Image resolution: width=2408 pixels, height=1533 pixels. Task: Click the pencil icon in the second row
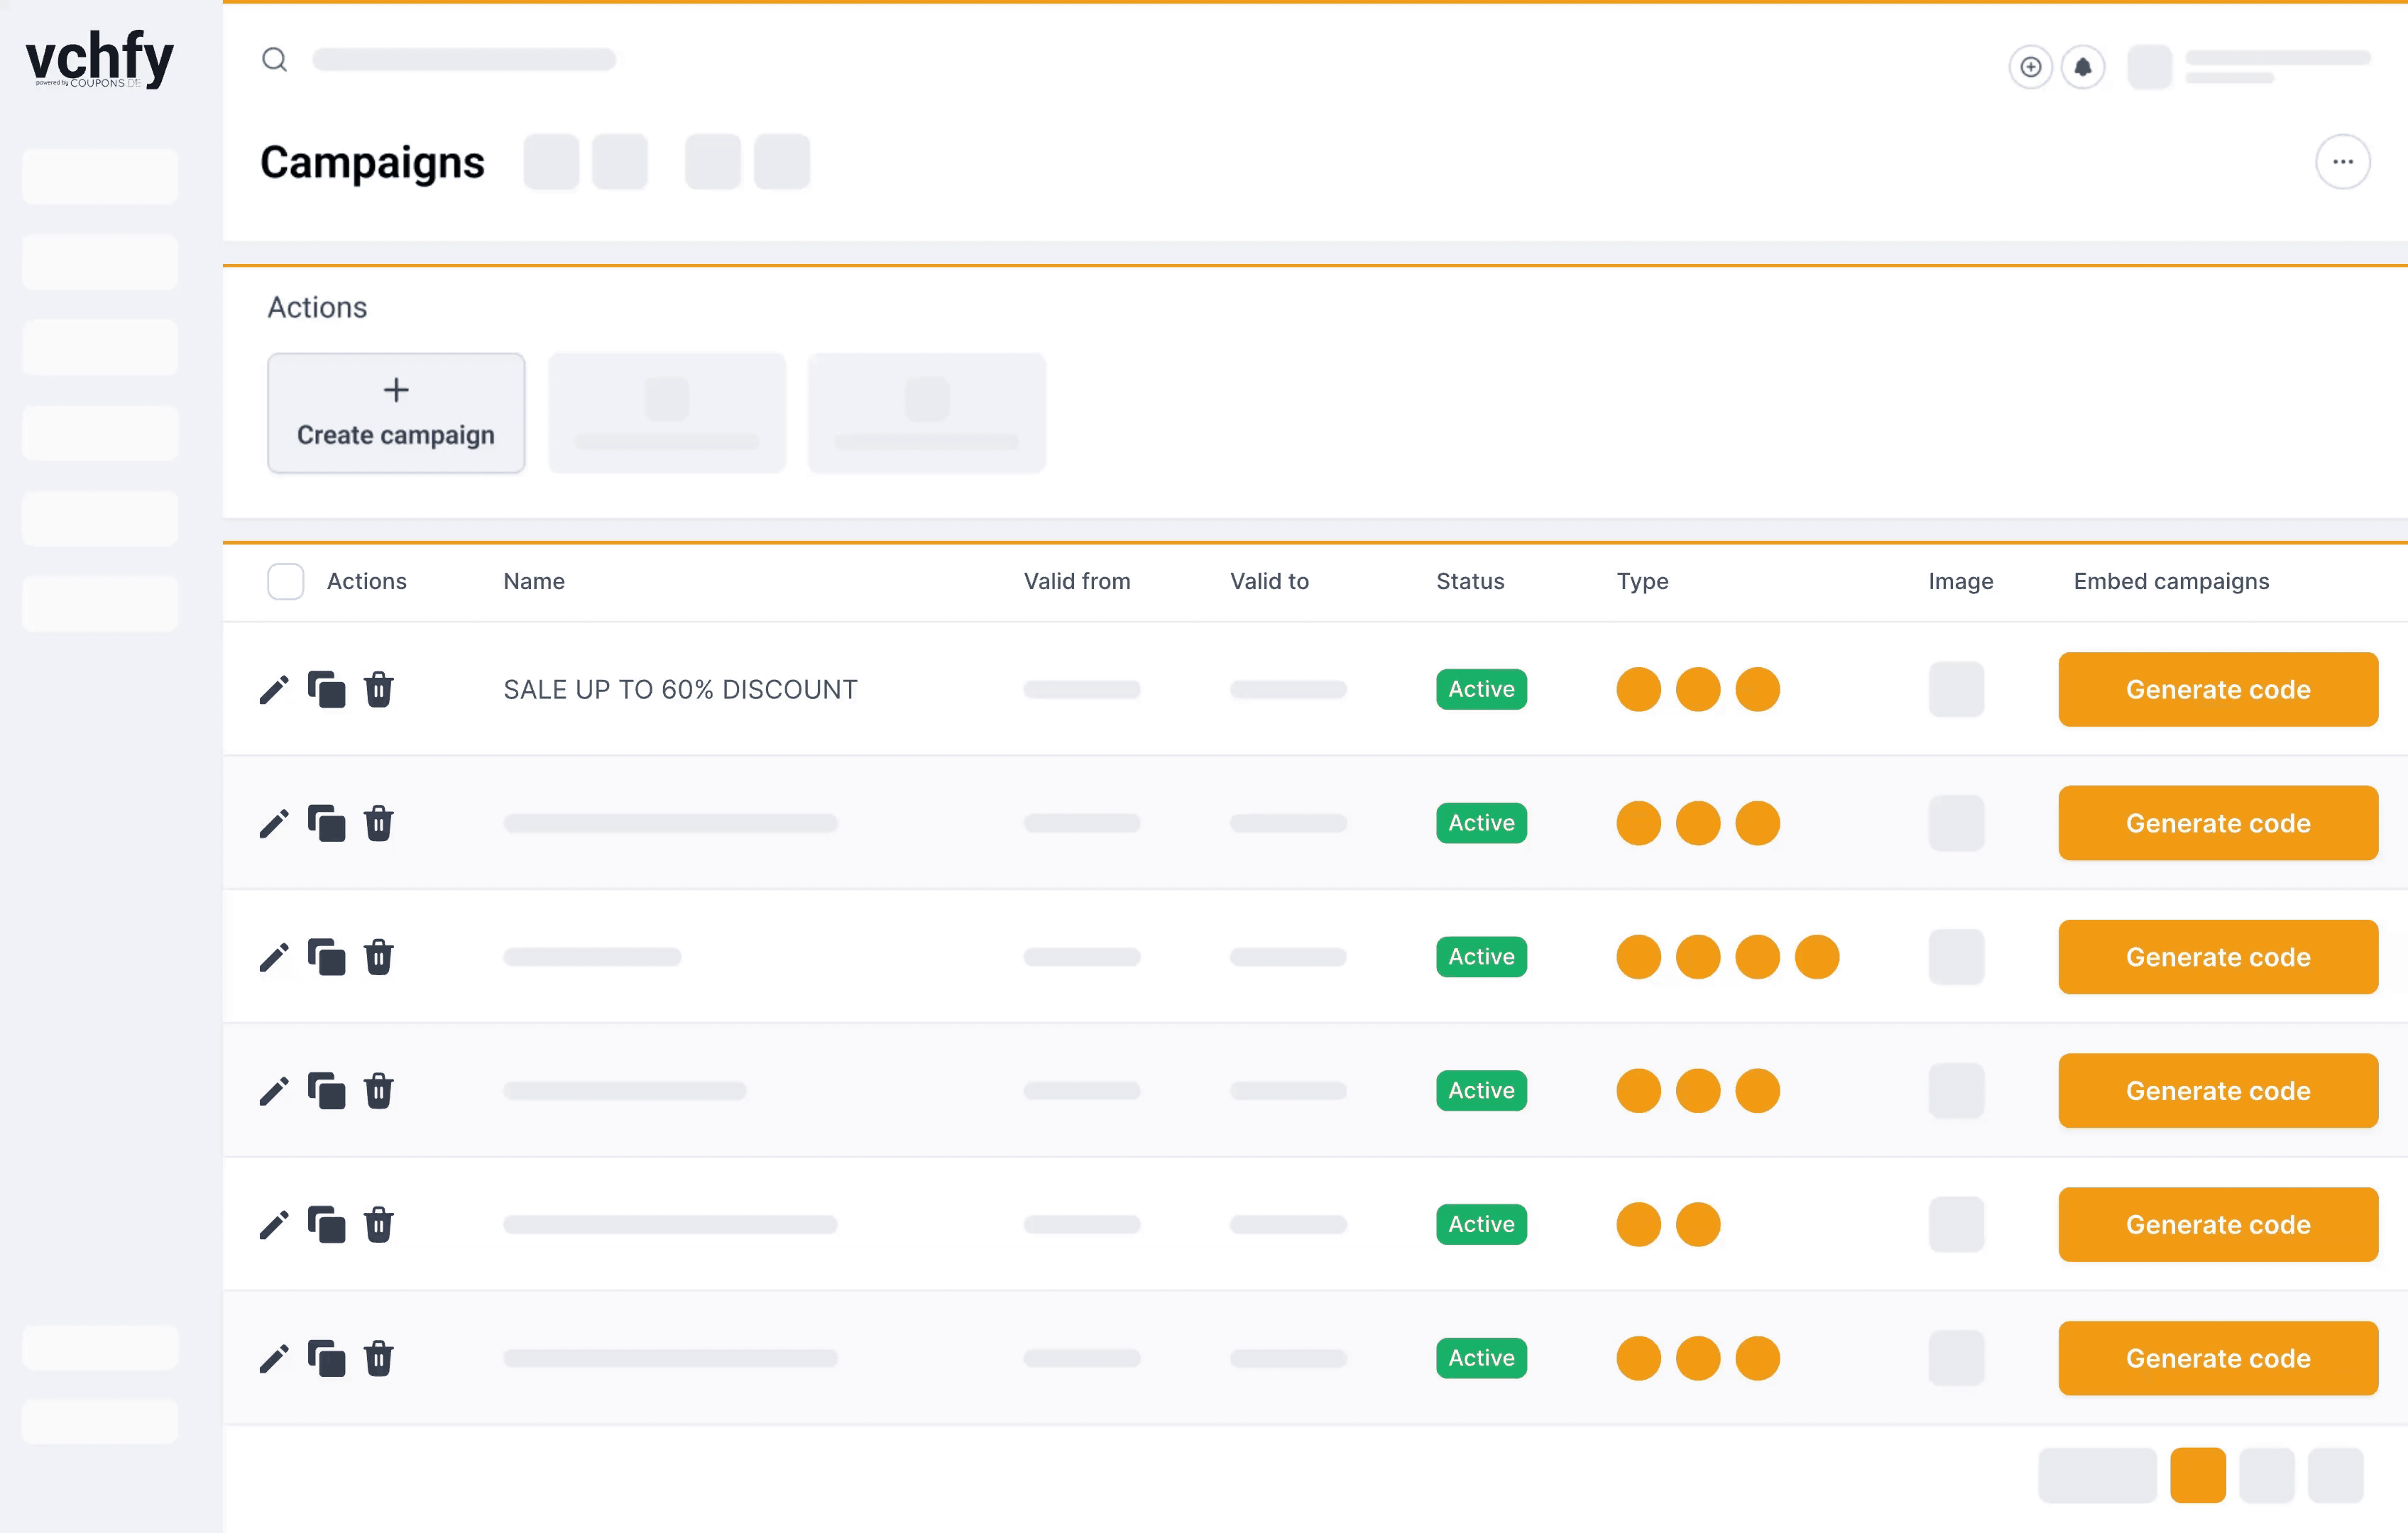pos(274,823)
